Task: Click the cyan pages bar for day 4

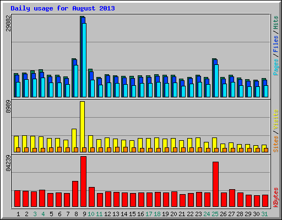Action: tap(43, 87)
